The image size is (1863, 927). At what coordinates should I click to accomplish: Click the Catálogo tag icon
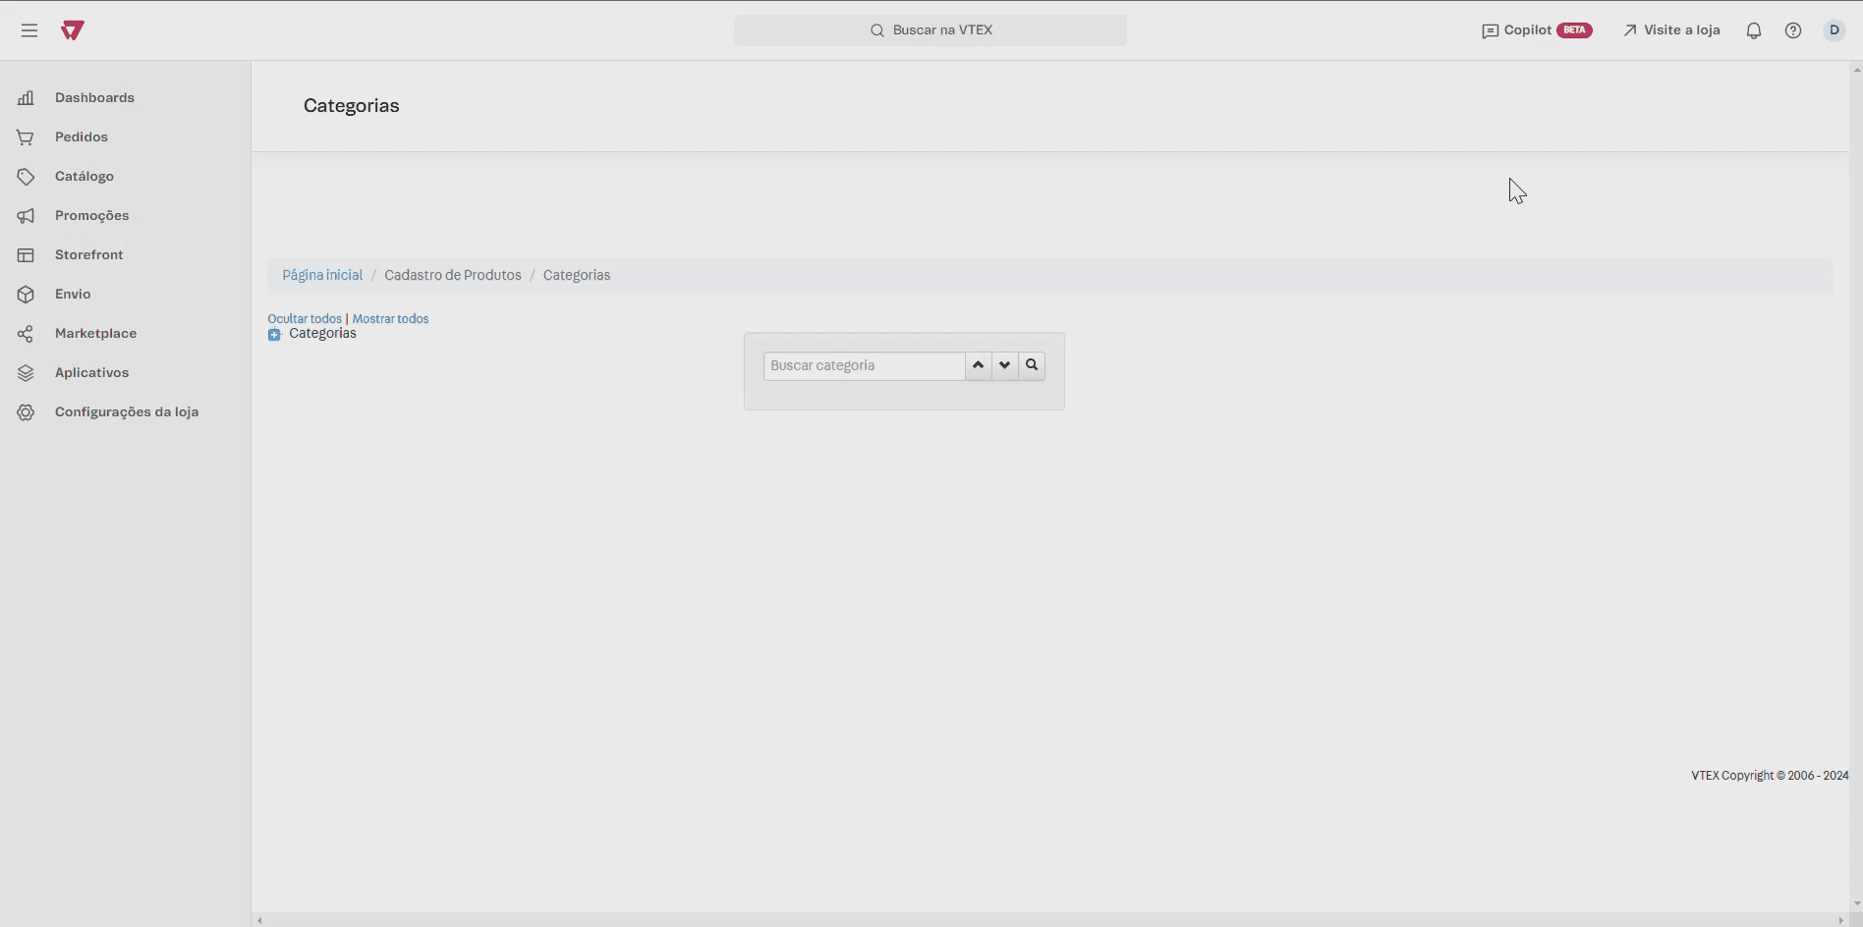(x=27, y=177)
